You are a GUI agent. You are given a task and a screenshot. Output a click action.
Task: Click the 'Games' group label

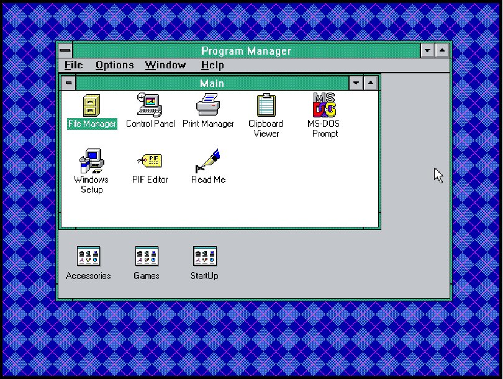pos(147,276)
